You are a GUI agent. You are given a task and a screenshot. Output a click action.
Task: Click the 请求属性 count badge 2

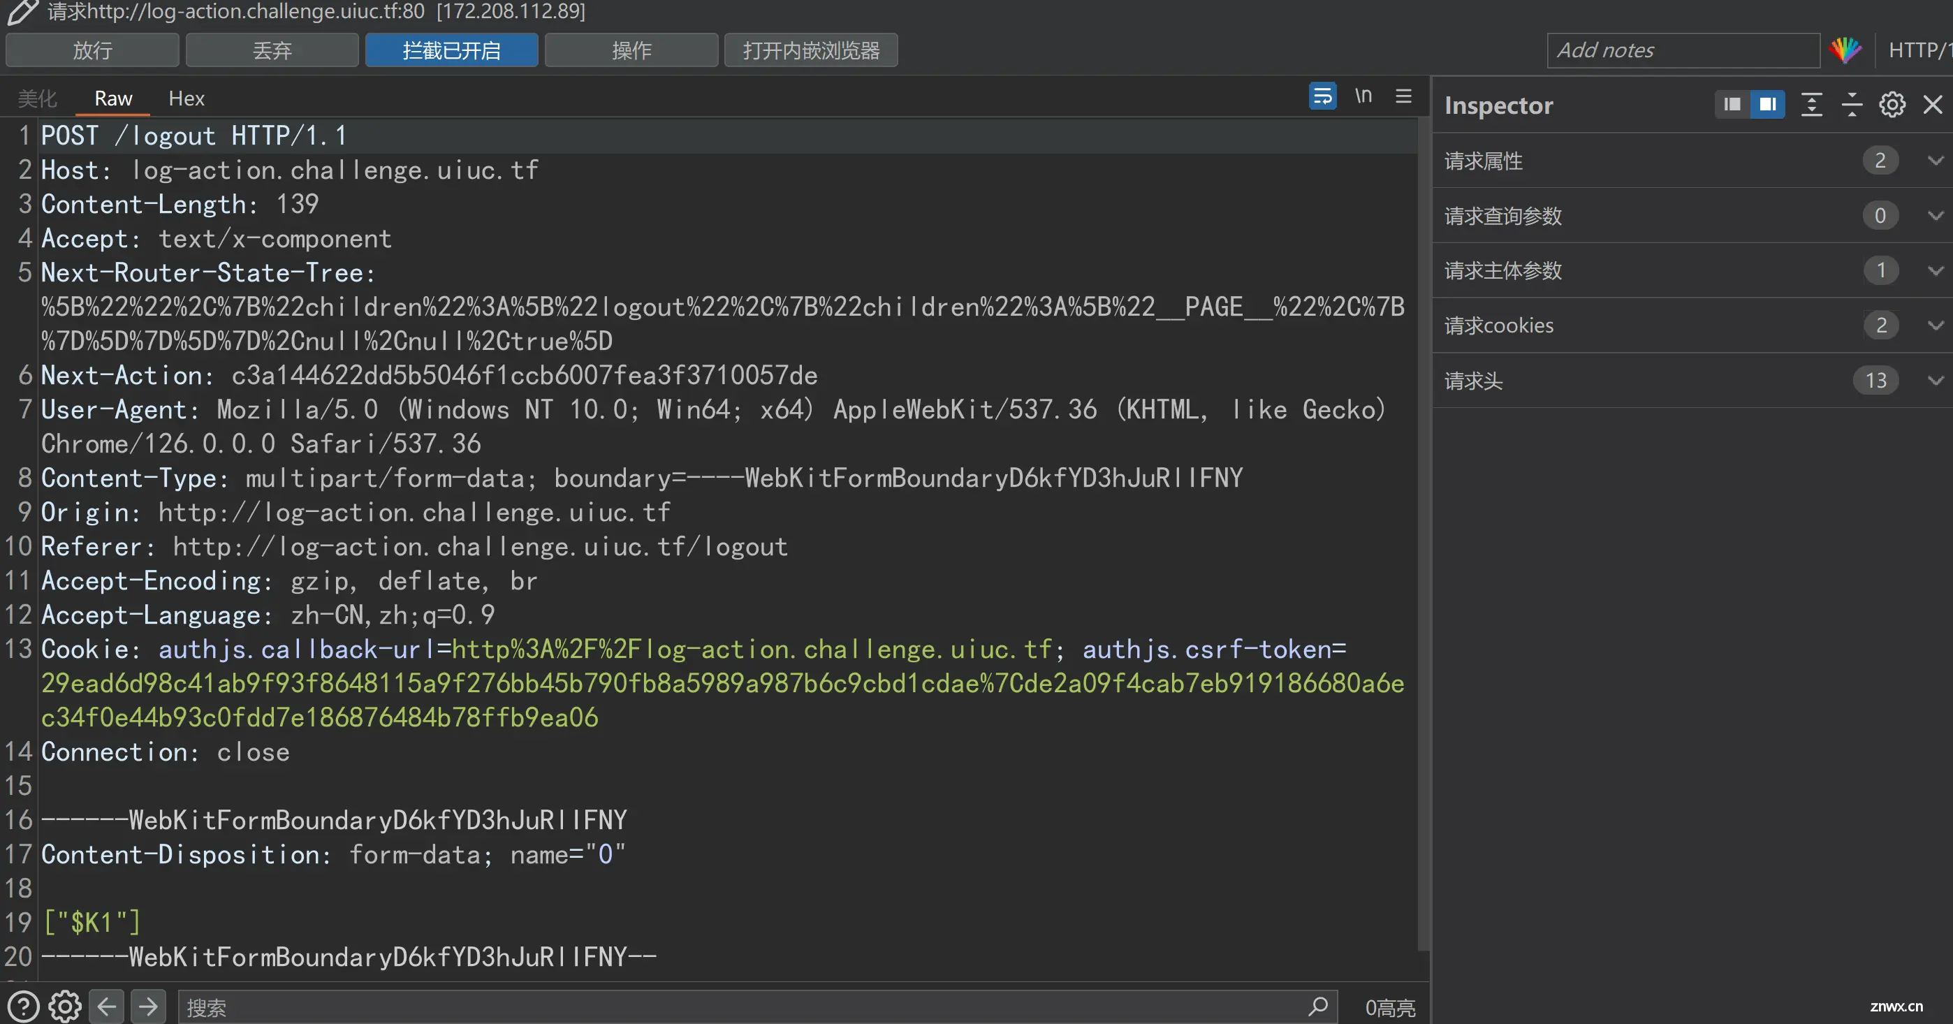tap(1880, 161)
